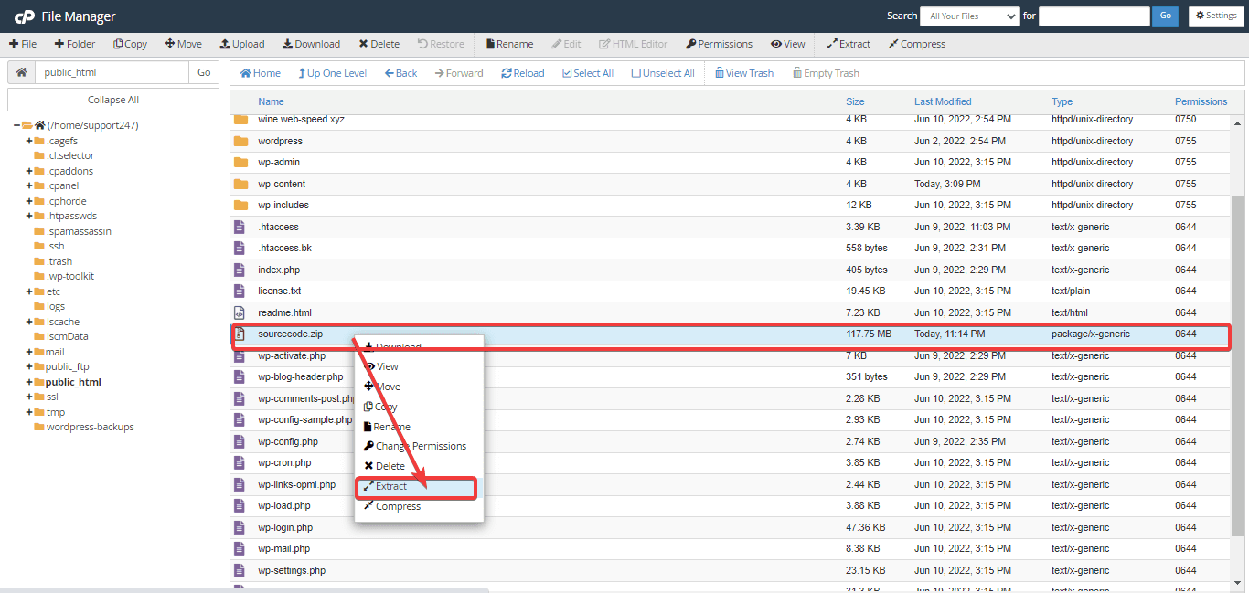Click the search text input field
The image size is (1249, 593).
click(x=1094, y=16)
